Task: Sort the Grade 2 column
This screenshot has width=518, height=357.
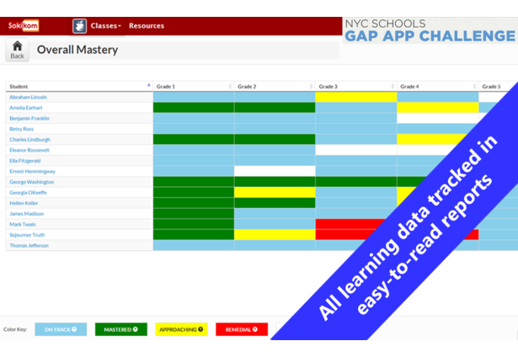Action: tap(275, 87)
